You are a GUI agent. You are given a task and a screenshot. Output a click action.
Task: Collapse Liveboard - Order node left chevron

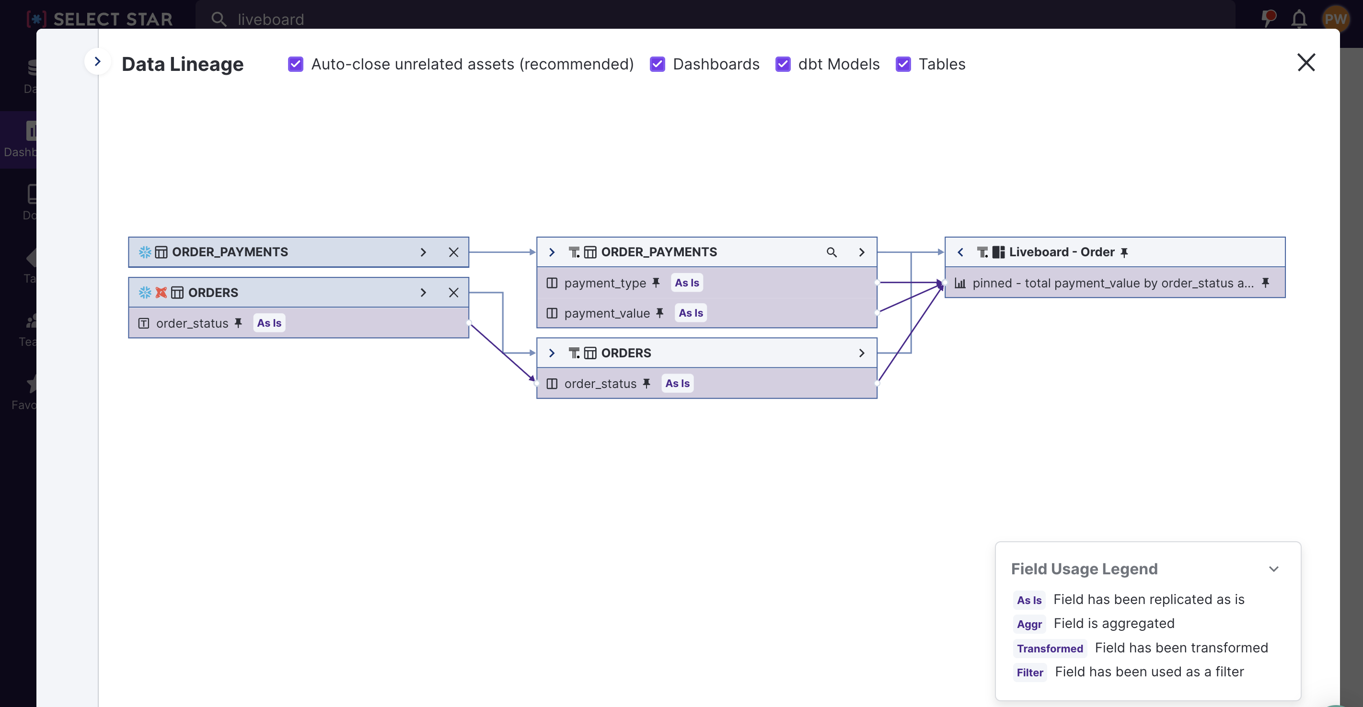pos(960,252)
